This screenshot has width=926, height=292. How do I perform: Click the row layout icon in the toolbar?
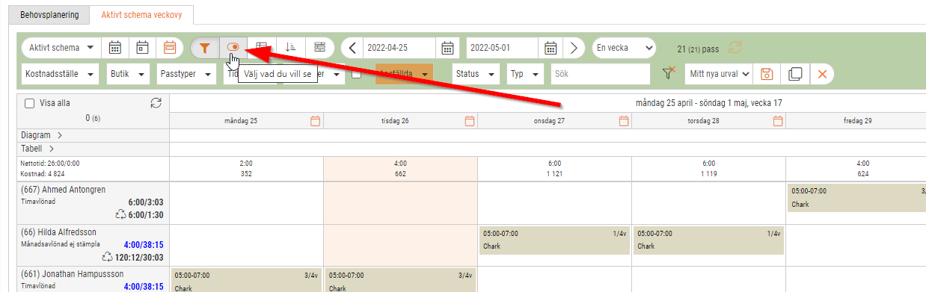click(319, 48)
